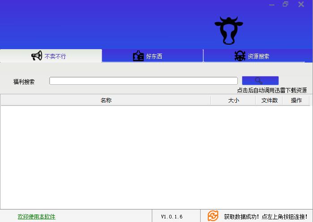Minimize the application window
The height and width of the screenshot is (222, 313).
(x=271, y=4)
